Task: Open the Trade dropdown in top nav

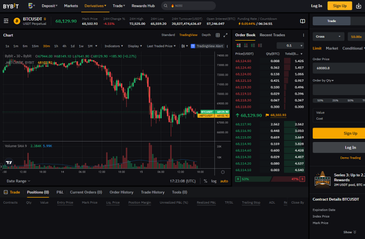Action: tap(119, 6)
